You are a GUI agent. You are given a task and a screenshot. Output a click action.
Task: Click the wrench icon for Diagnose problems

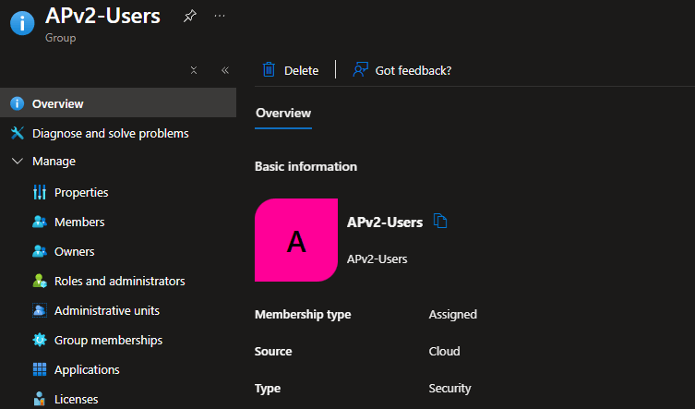pyautogui.click(x=18, y=133)
